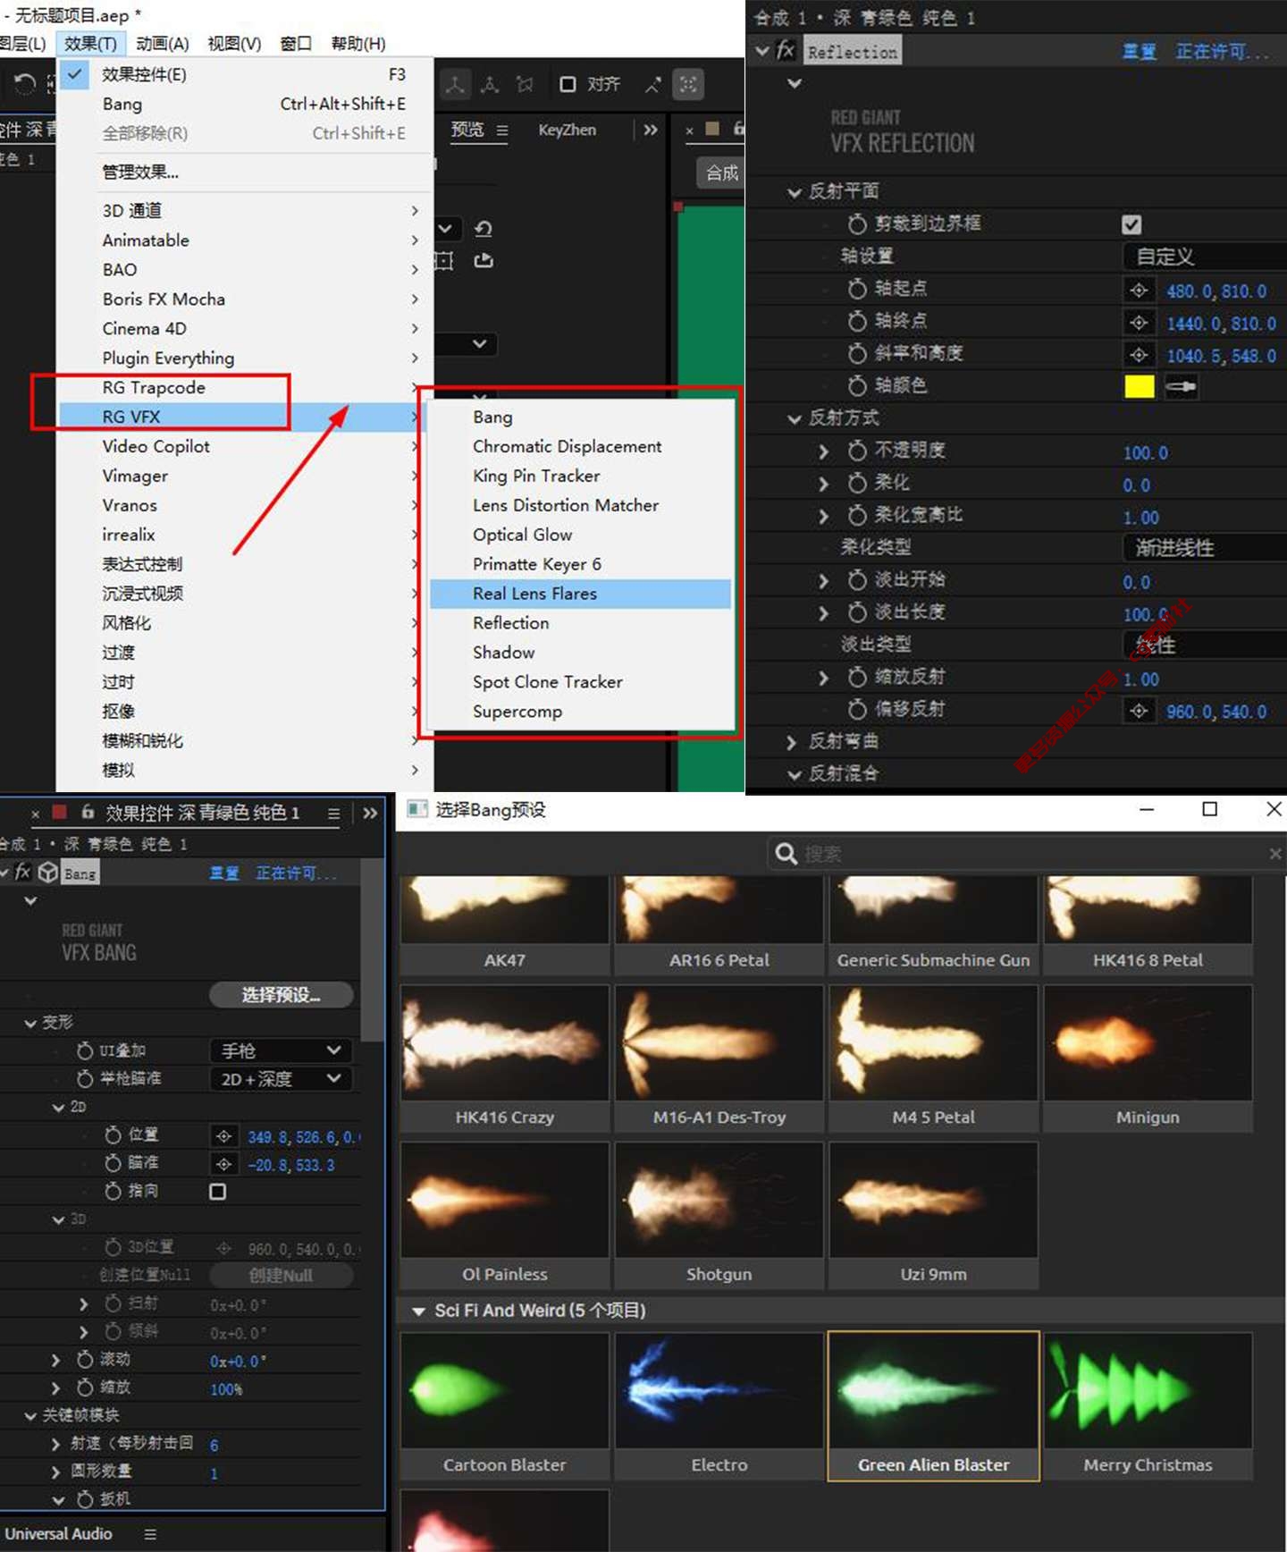
Task: Click the stopwatch icon for 轴颜色
Action: (x=857, y=385)
